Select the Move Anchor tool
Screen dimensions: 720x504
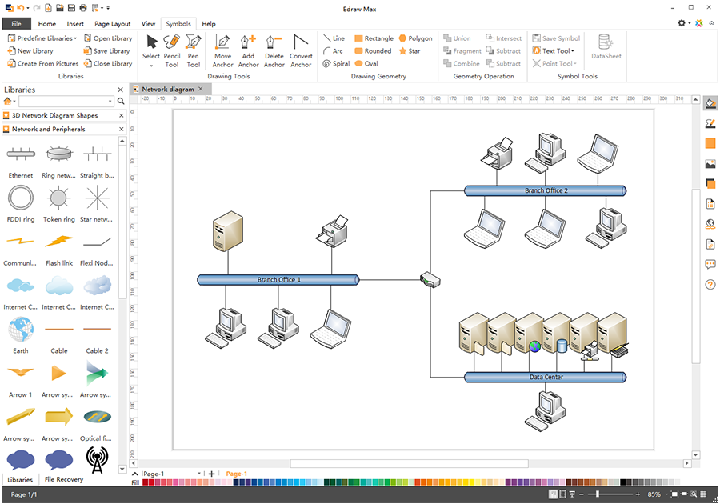click(222, 48)
